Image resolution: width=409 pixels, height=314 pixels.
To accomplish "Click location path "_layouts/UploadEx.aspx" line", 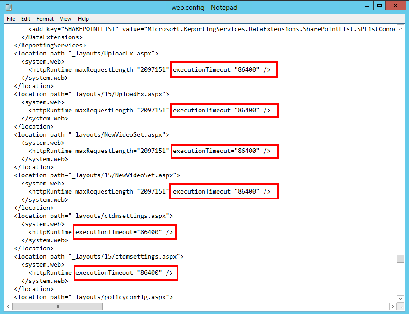I will tap(86, 53).
